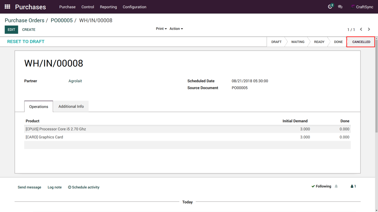Viewport: 378px width, 212px height.
Task: Expand the Action dropdown
Action: (x=176, y=29)
